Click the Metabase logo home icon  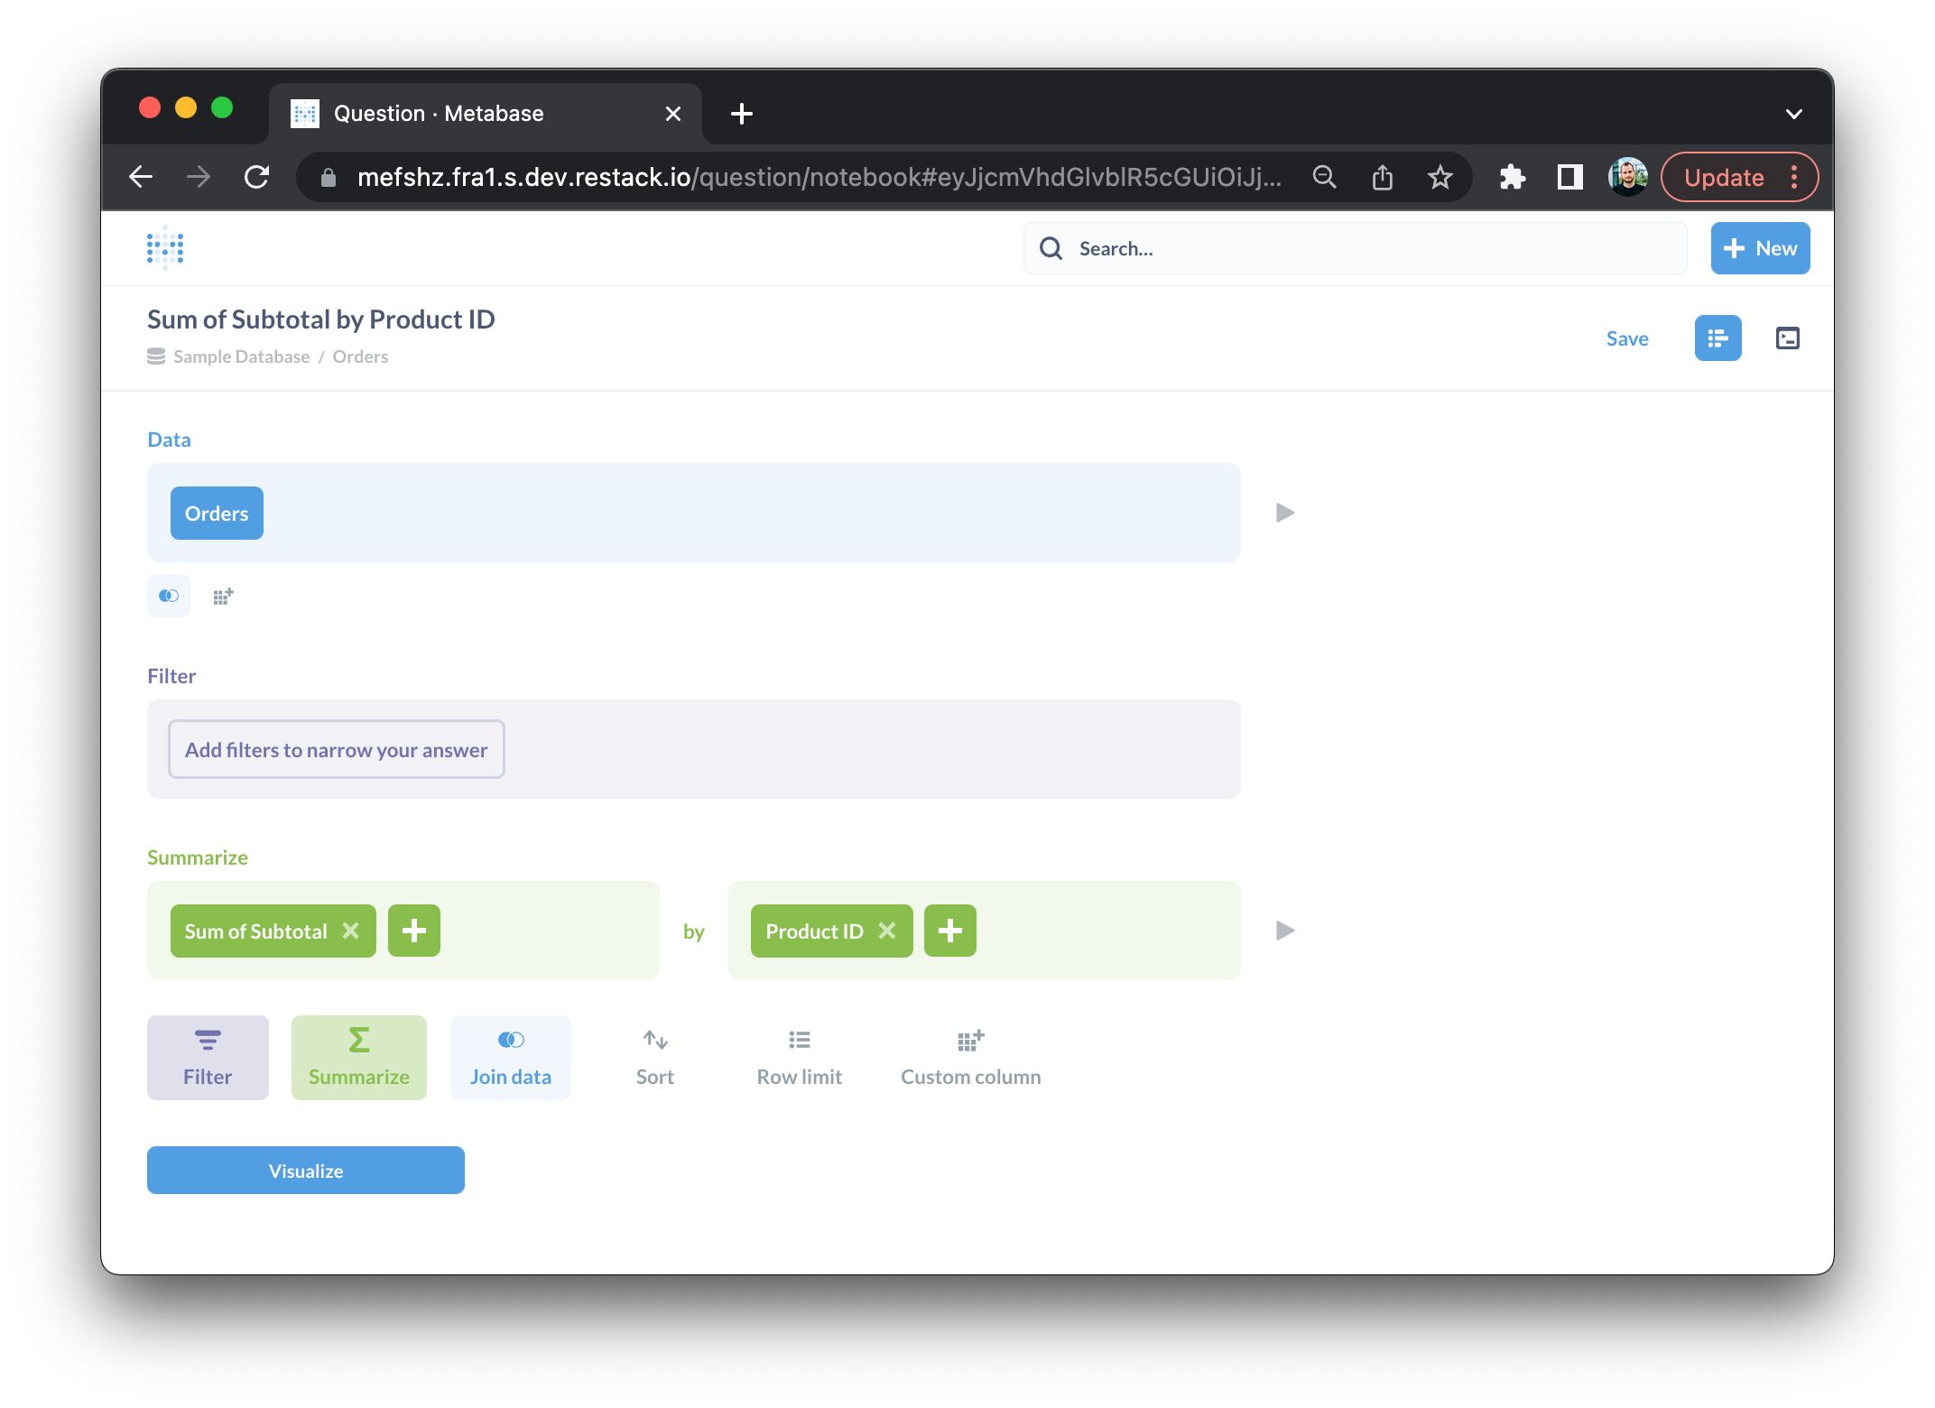[165, 248]
